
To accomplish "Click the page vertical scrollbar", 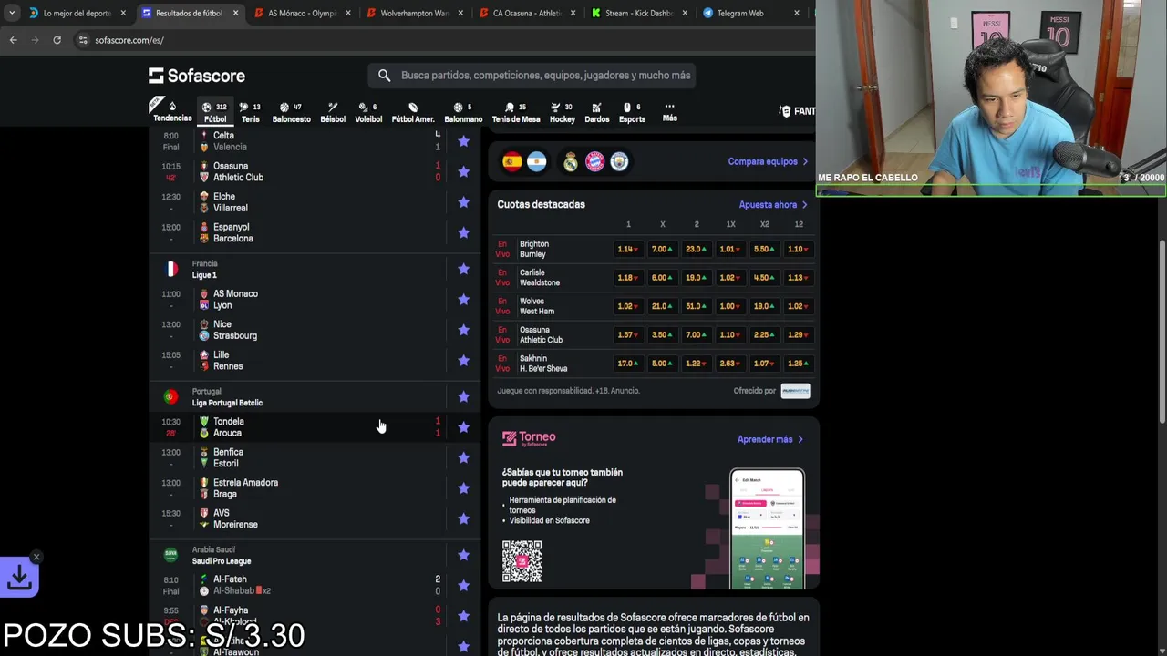I will [x=1162, y=330].
